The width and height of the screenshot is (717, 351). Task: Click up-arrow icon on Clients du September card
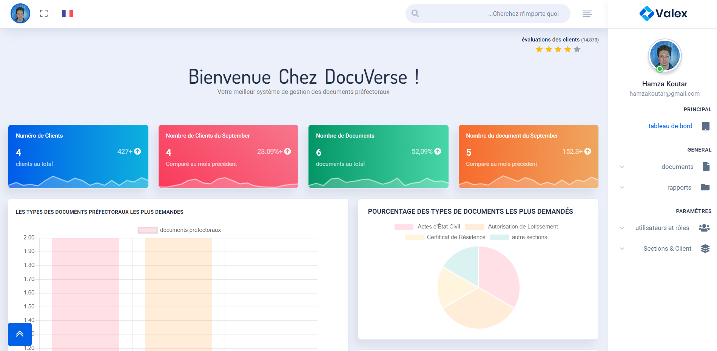pyautogui.click(x=288, y=151)
